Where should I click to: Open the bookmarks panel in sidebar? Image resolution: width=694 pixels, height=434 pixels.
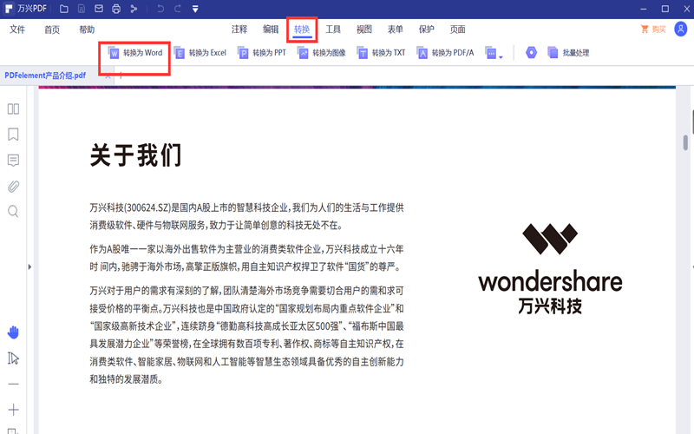point(13,135)
